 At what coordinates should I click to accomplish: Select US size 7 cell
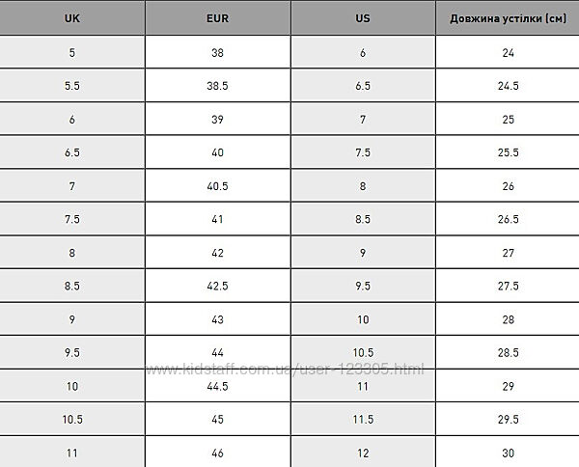(x=363, y=119)
